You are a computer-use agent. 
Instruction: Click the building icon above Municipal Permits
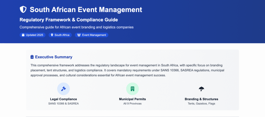132,89
